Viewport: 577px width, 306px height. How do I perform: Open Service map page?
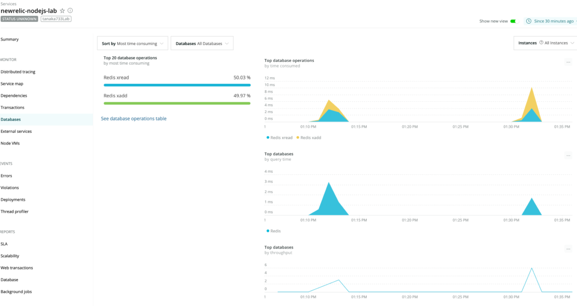[x=12, y=84]
